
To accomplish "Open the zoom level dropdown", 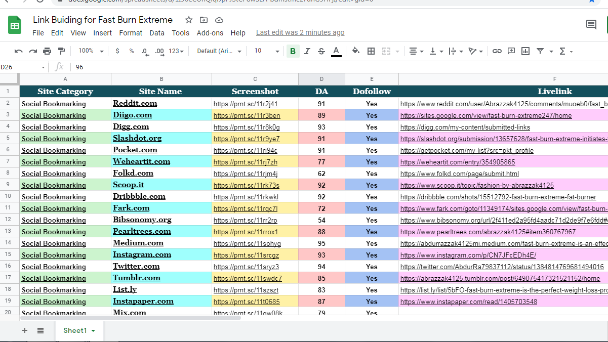I will click(x=90, y=51).
